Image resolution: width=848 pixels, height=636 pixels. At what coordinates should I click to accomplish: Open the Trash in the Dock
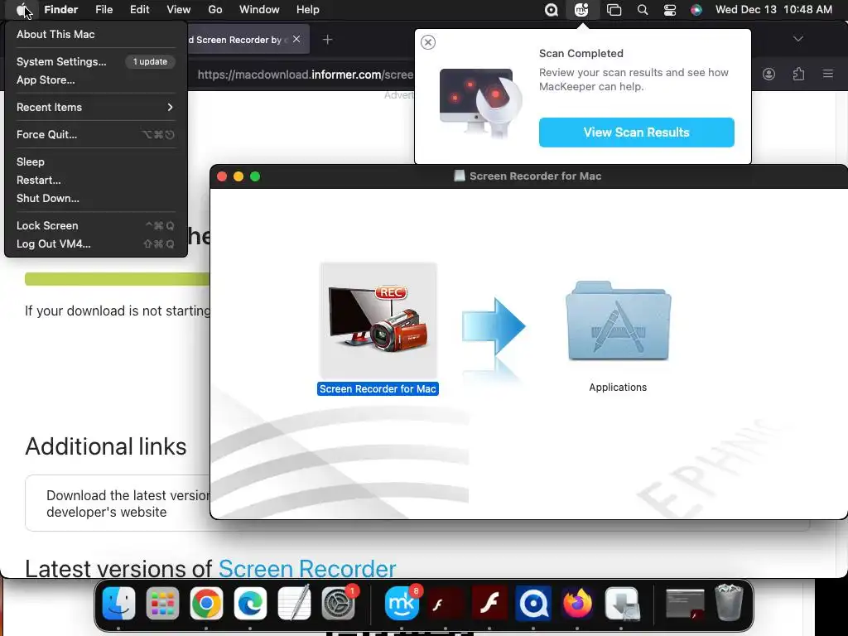[x=729, y=603]
